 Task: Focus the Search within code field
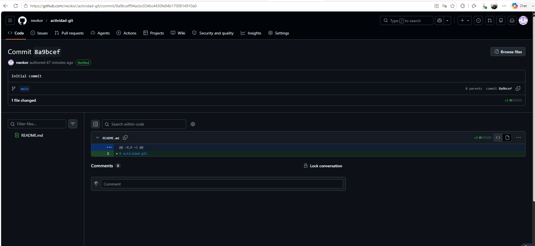pyautogui.click(x=144, y=124)
